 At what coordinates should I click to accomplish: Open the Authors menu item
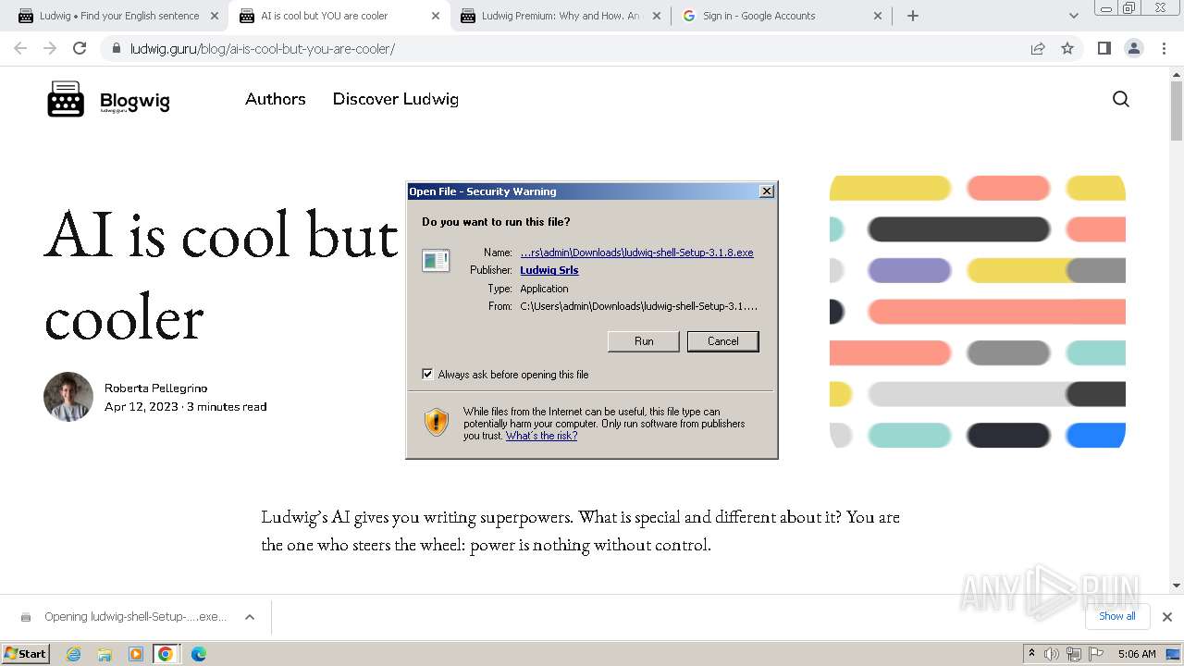click(276, 99)
